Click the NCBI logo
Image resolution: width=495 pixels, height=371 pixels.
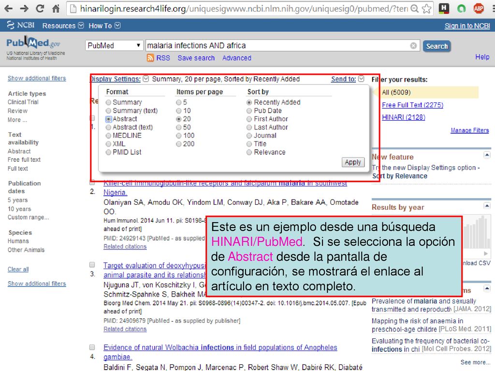pyautogui.click(x=20, y=25)
